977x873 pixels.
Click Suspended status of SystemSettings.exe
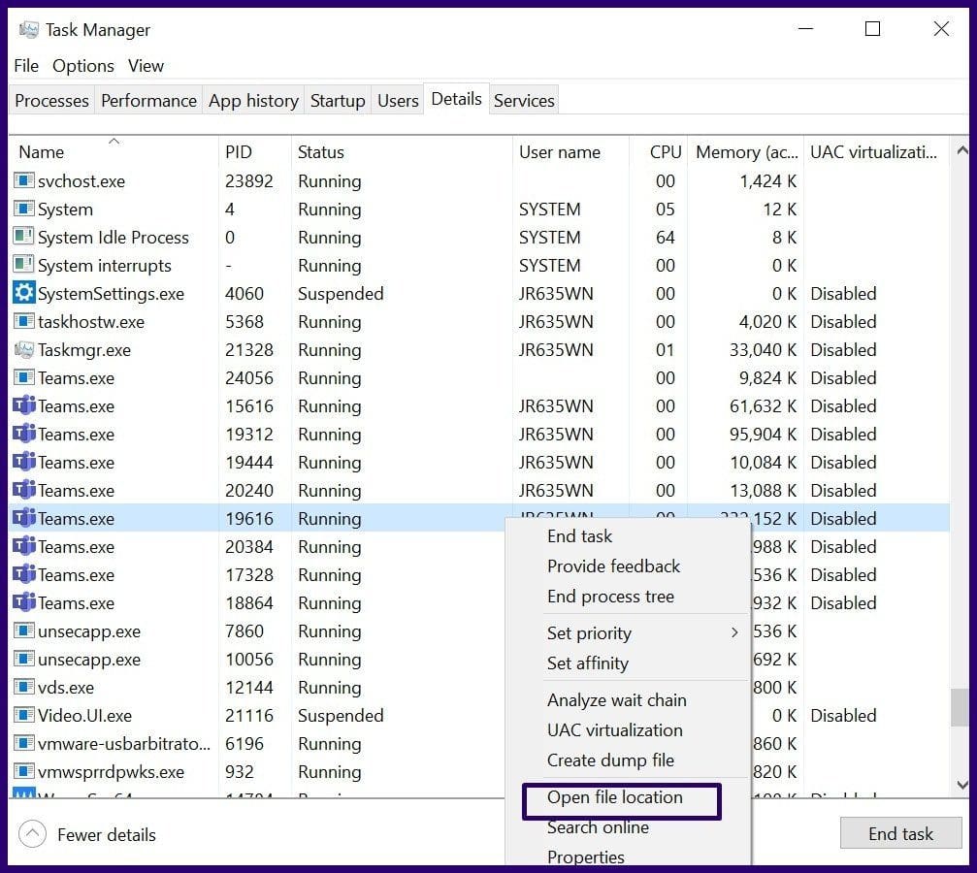pyautogui.click(x=341, y=294)
